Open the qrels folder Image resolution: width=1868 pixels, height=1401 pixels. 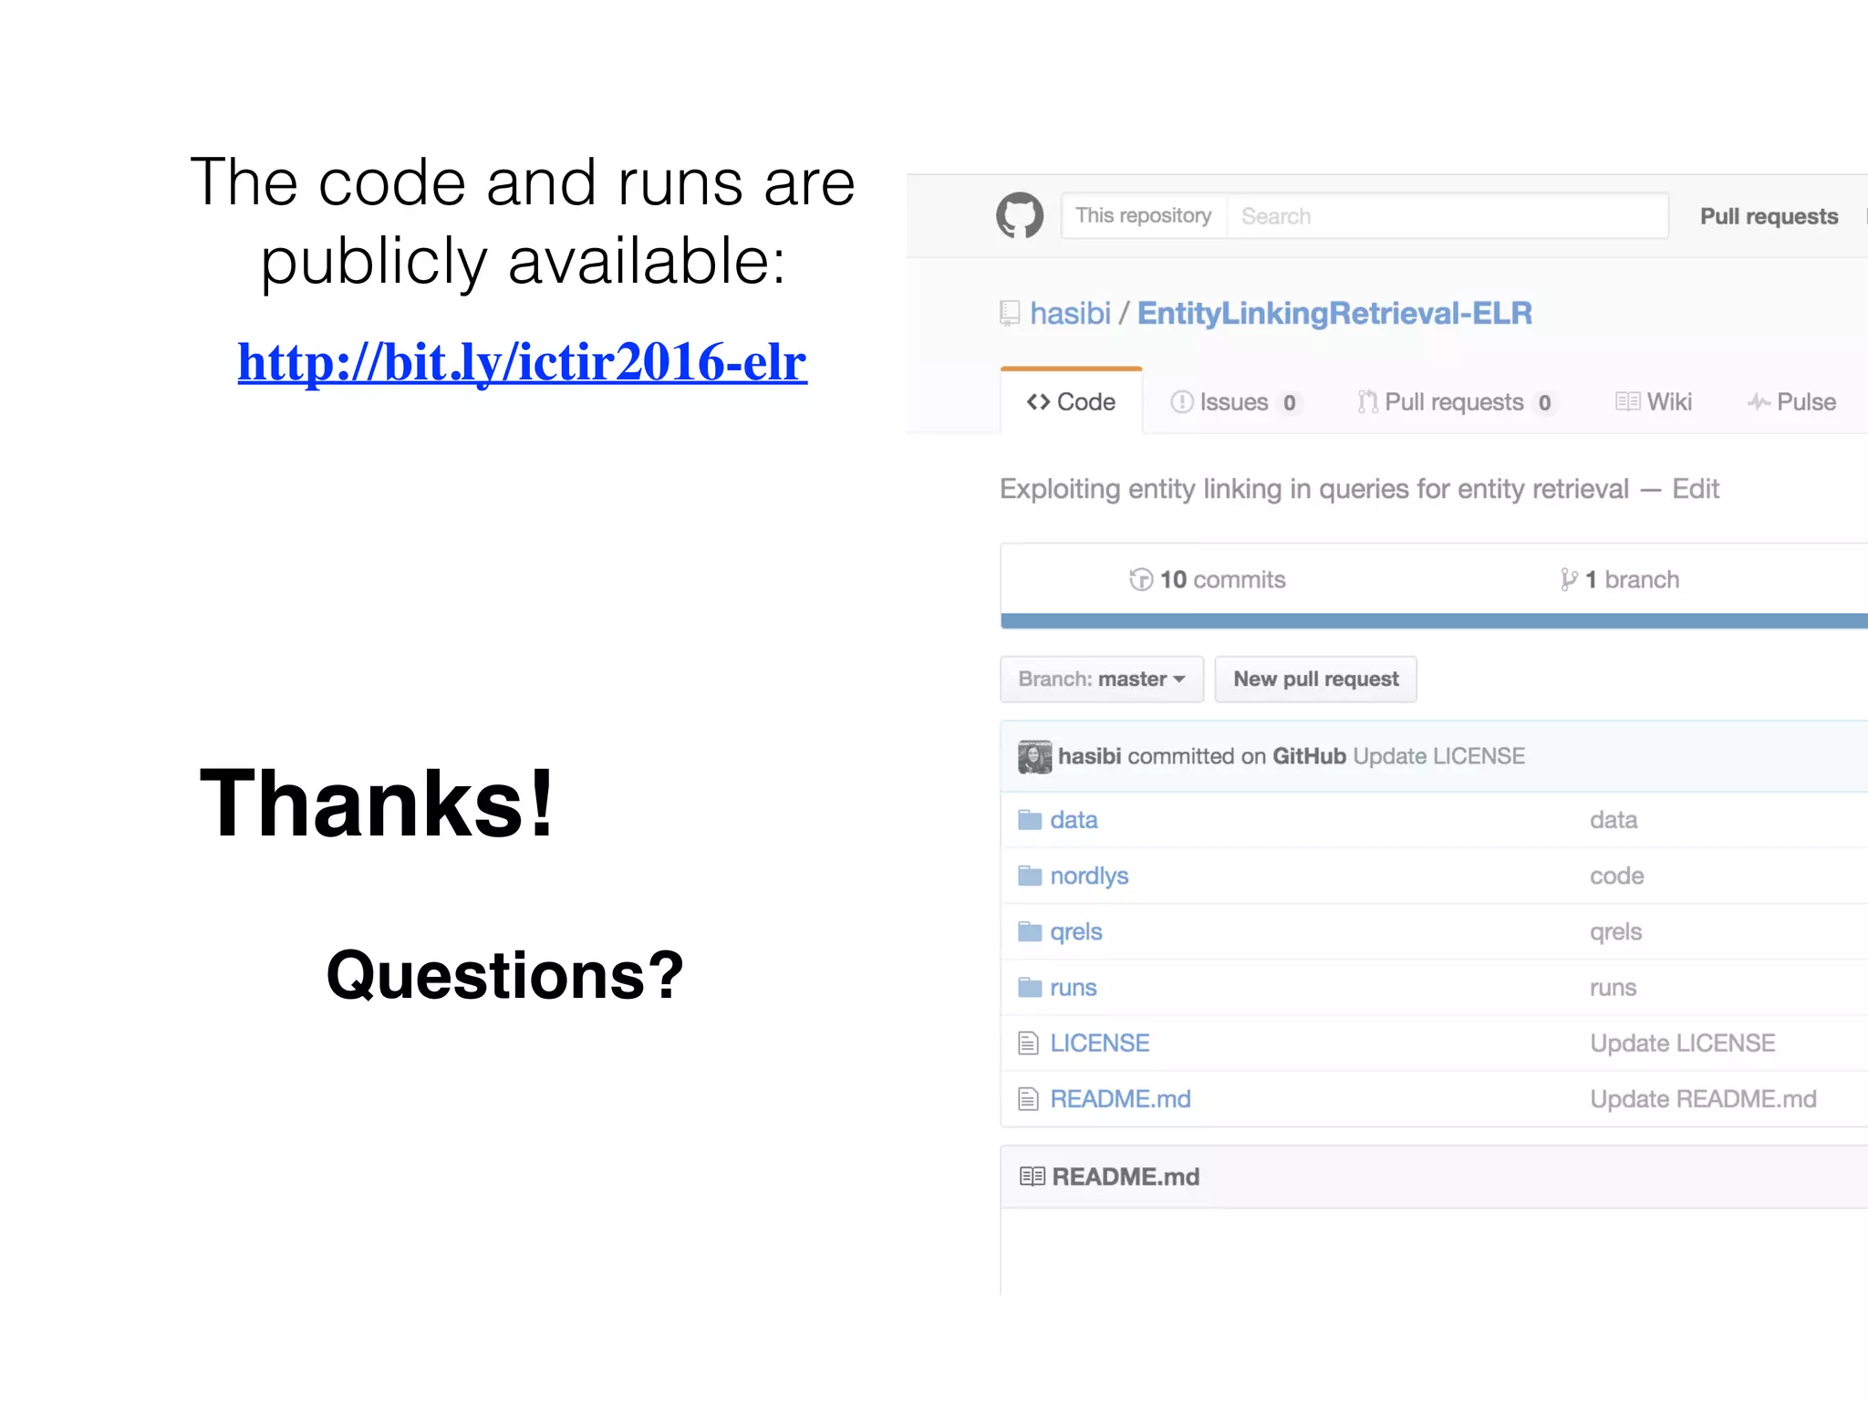(x=1076, y=932)
